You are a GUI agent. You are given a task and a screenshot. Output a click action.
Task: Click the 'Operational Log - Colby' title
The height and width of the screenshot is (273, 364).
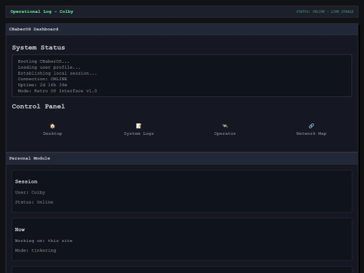[42, 11]
